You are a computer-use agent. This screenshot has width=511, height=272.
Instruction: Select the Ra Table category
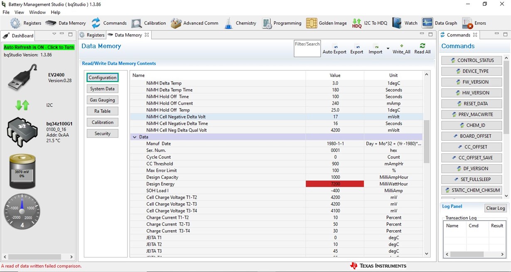coord(103,111)
